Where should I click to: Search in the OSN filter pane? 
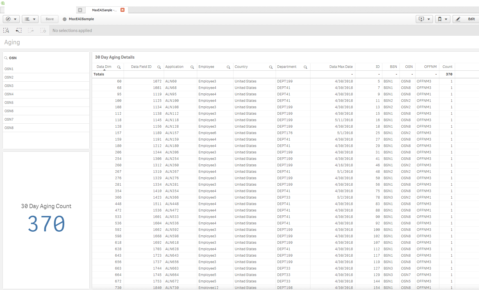point(6,58)
